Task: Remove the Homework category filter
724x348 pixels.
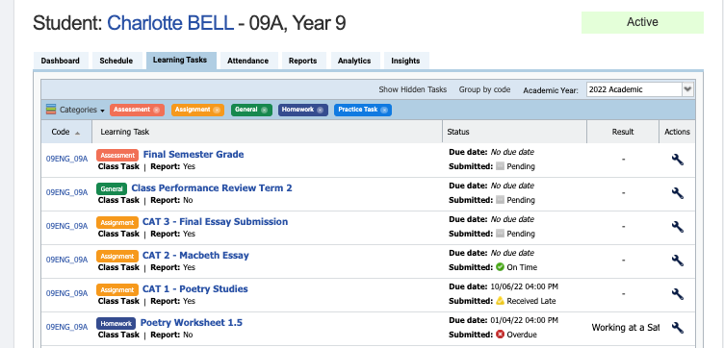Action: [x=320, y=111]
